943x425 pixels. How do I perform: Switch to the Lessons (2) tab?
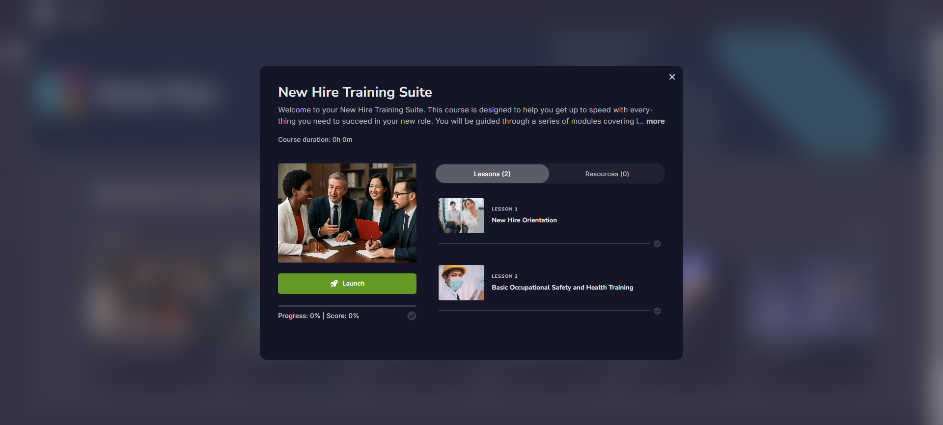pyautogui.click(x=492, y=174)
